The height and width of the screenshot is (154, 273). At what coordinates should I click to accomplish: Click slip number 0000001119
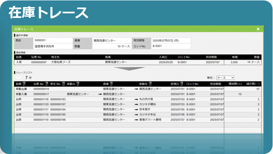[x=41, y=120]
